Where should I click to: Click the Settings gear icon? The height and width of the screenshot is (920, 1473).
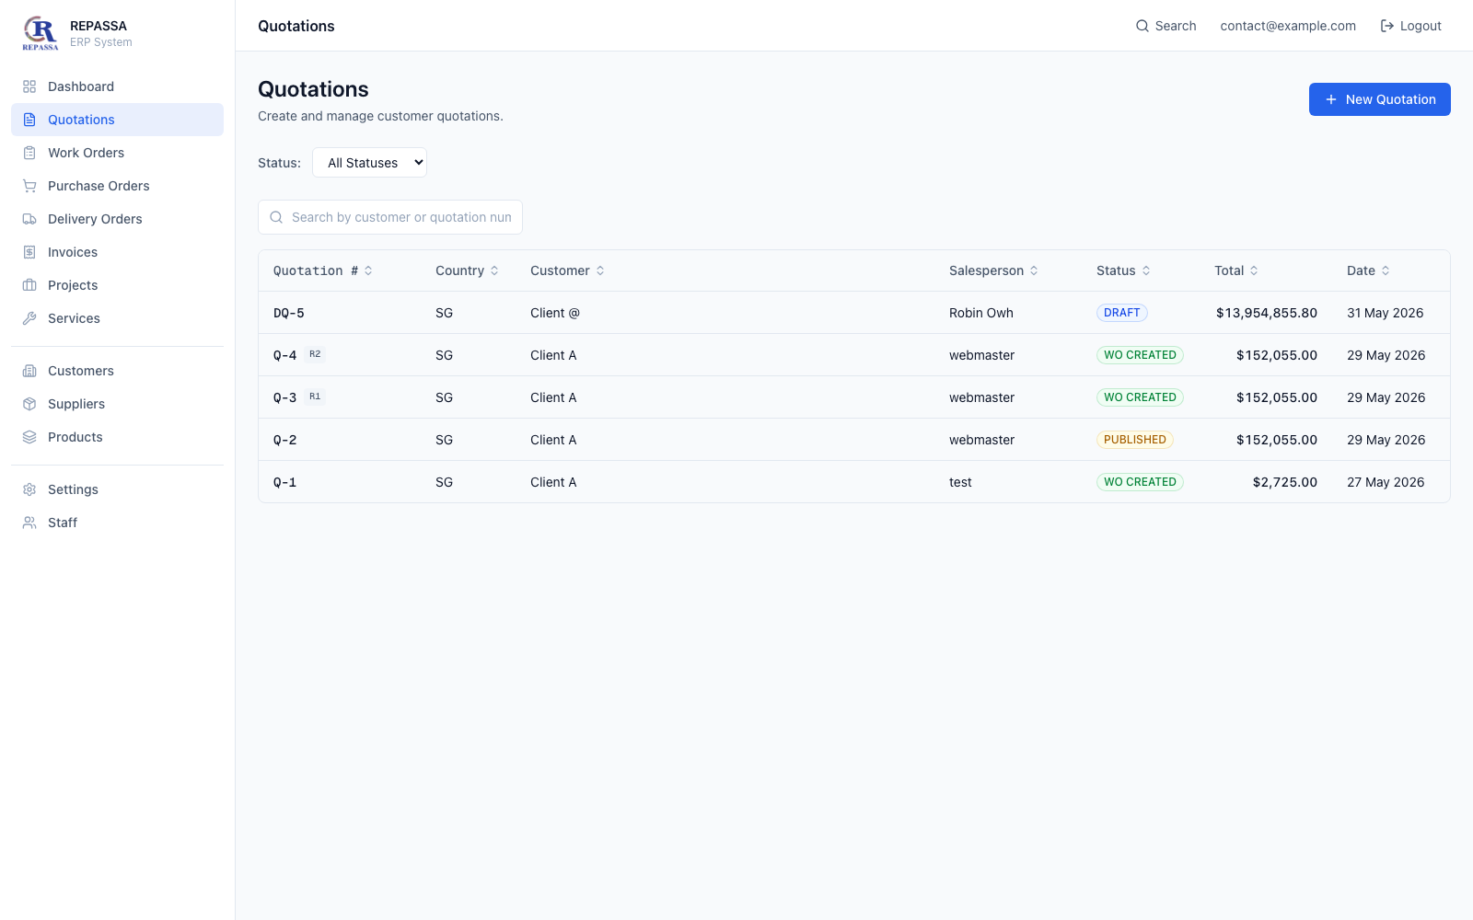[x=29, y=489]
